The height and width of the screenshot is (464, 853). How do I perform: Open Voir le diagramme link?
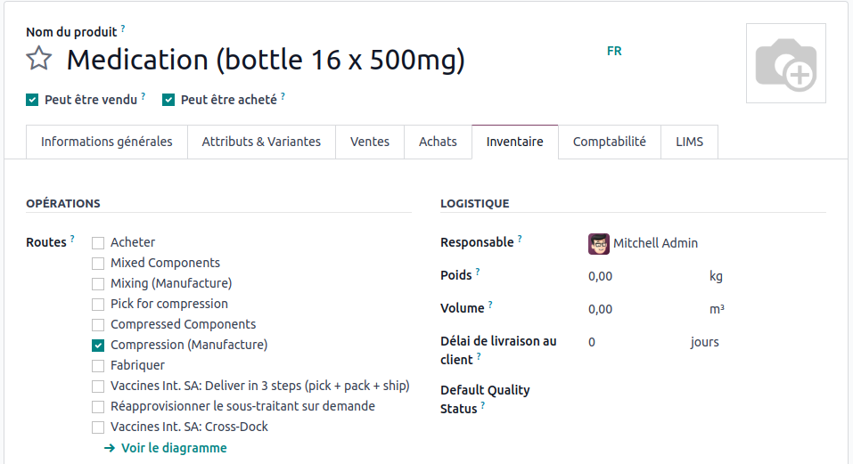coord(174,448)
